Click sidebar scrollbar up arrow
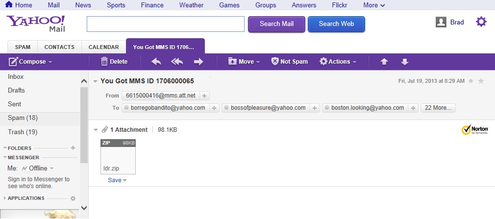Viewport: 495px width, 219px height. pos(84,81)
